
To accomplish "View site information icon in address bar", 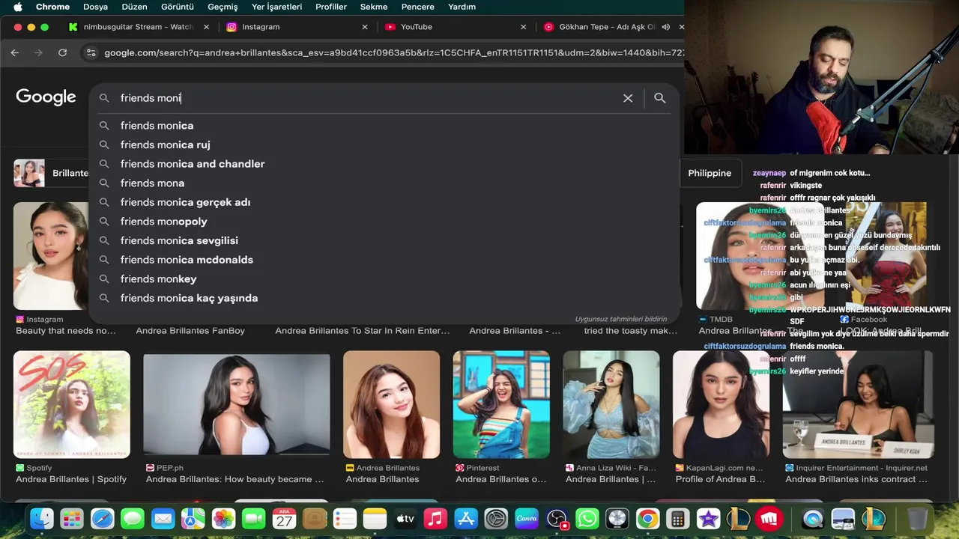I will [x=91, y=52].
